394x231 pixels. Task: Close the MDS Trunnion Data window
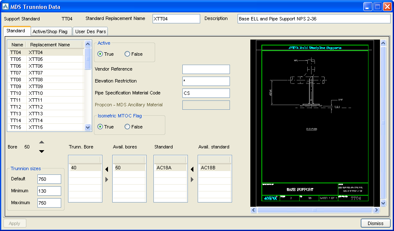(x=387, y=7)
